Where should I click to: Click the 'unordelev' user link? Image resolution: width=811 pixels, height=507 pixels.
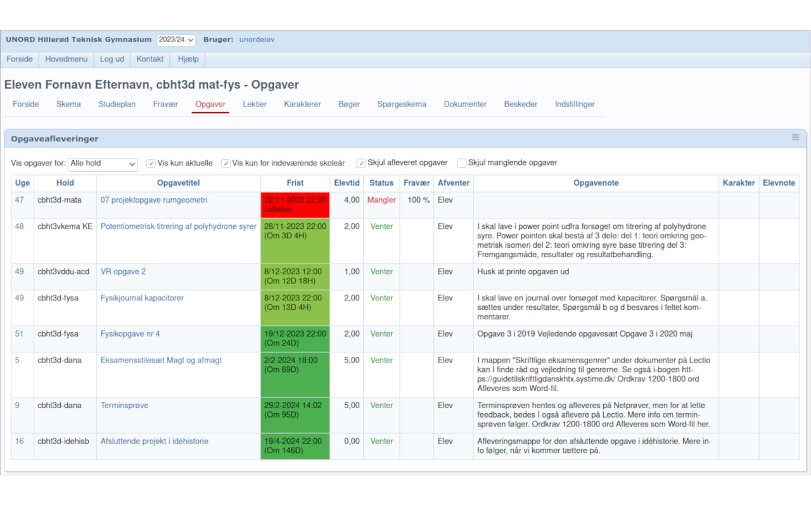(257, 39)
